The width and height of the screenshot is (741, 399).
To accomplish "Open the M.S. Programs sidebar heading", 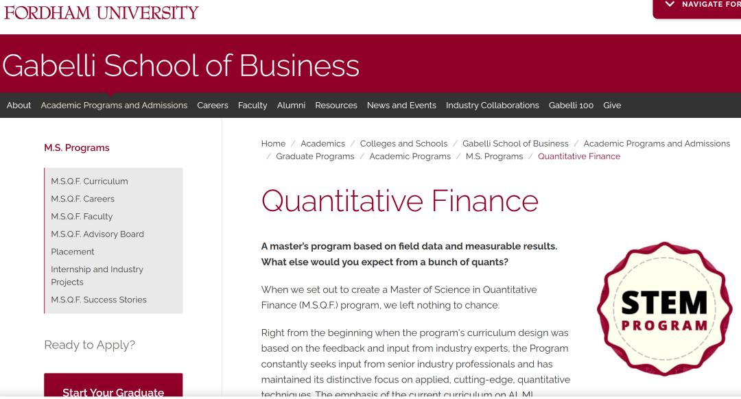I will 77,148.
